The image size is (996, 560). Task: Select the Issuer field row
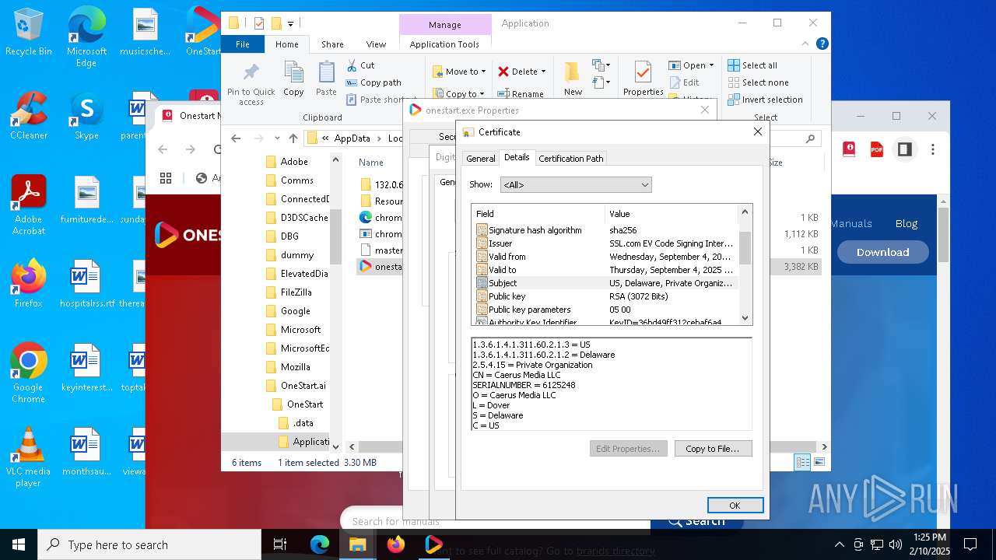tap(605, 243)
